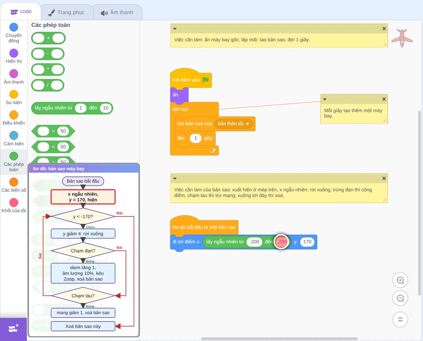
Task: Open the Trang phục tab
Action: pyautogui.click(x=66, y=12)
